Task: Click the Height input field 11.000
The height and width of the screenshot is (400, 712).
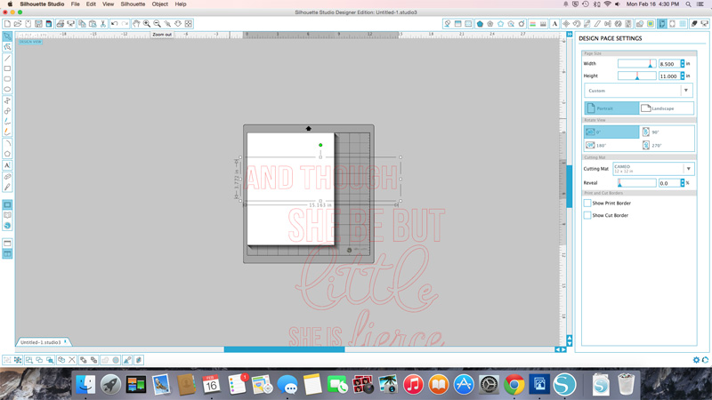Action: [669, 76]
